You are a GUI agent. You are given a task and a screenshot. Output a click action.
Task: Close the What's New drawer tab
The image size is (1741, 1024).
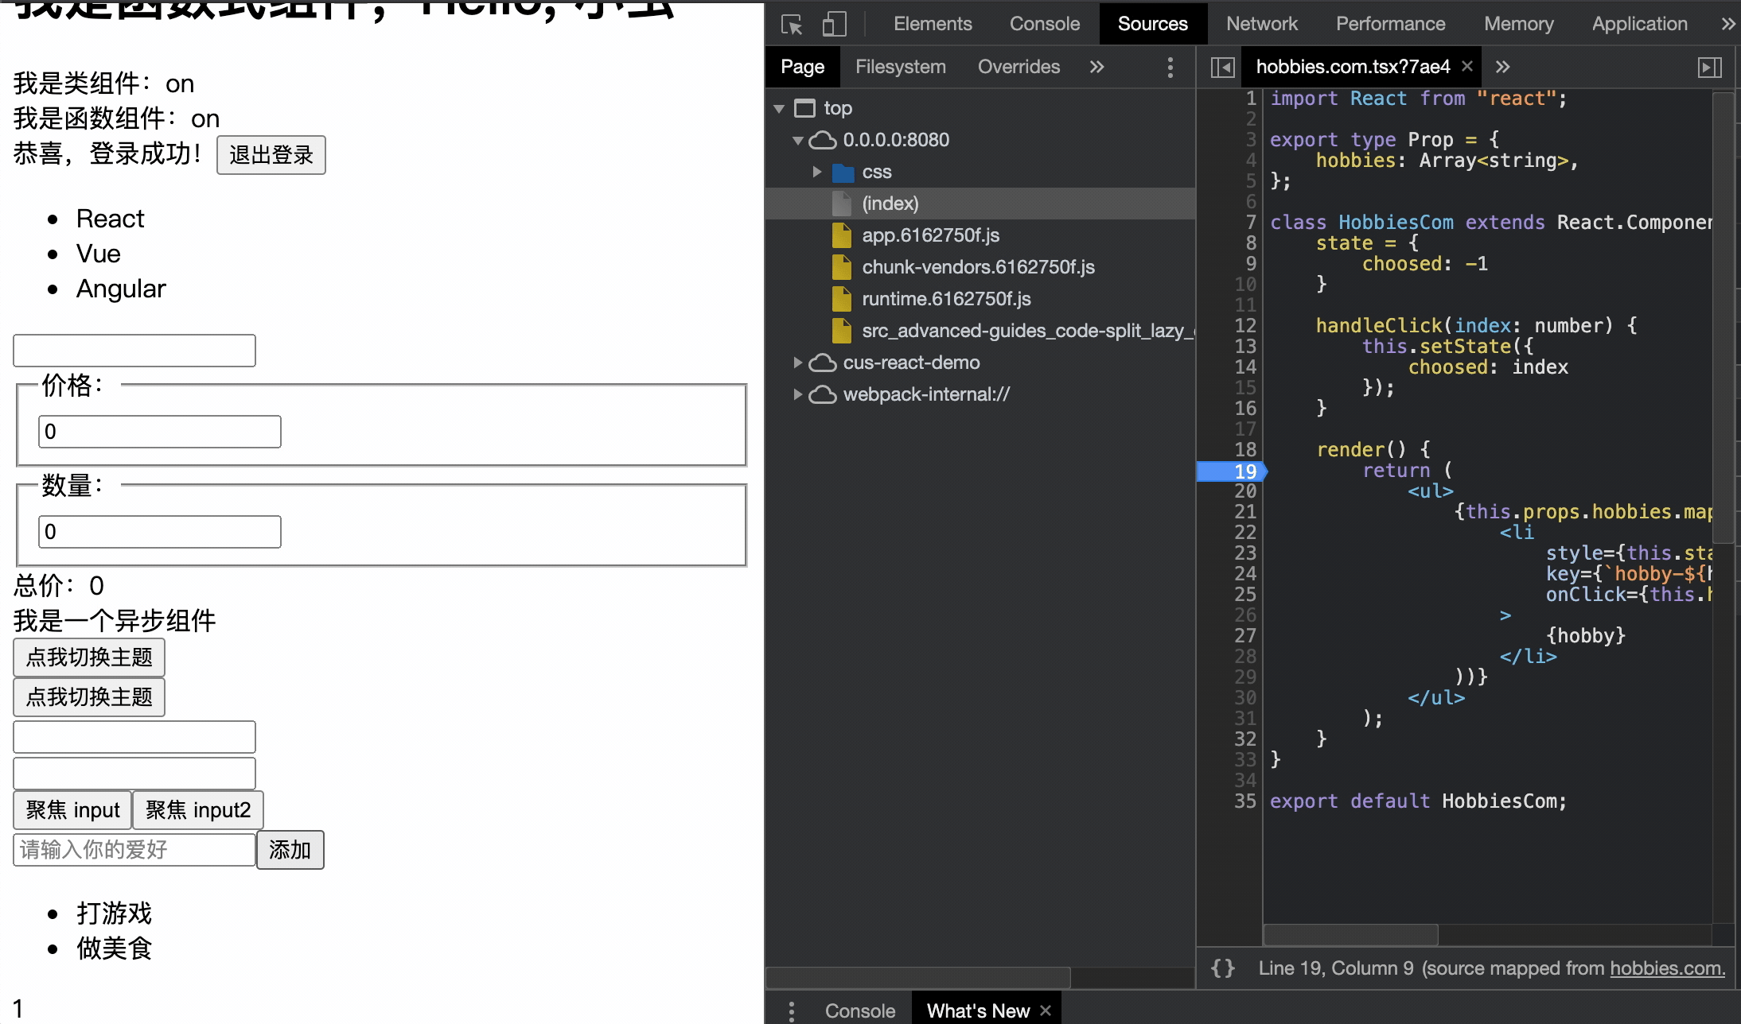click(1046, 1010)
